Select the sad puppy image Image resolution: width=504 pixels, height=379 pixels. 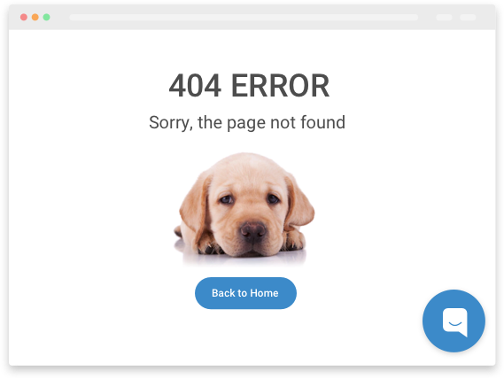[x=244, y=209]
